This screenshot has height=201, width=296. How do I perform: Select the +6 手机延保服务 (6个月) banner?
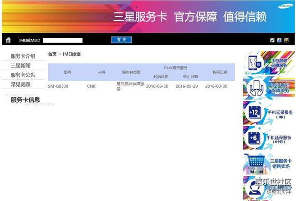(x=269, y=137)
